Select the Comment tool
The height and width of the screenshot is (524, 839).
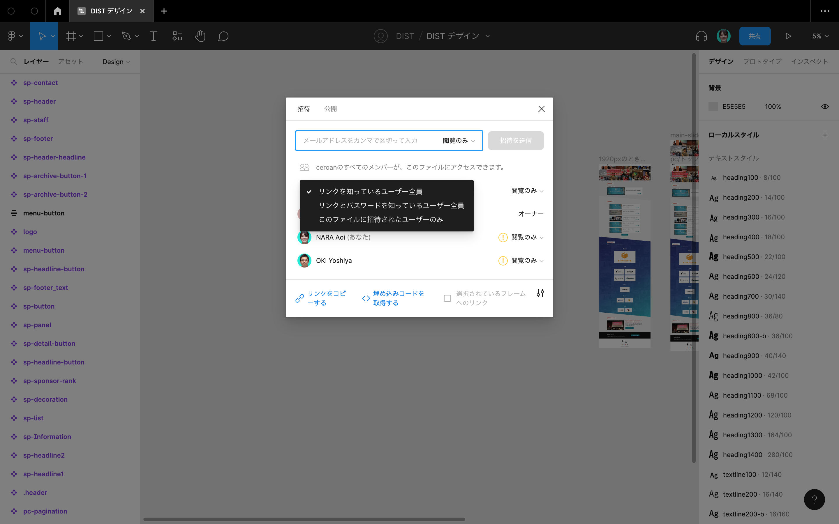coord(223,36)
